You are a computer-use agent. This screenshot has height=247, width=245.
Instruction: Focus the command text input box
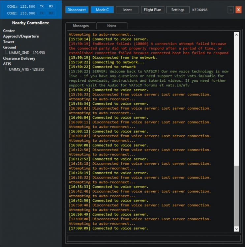tap(153, 238)
